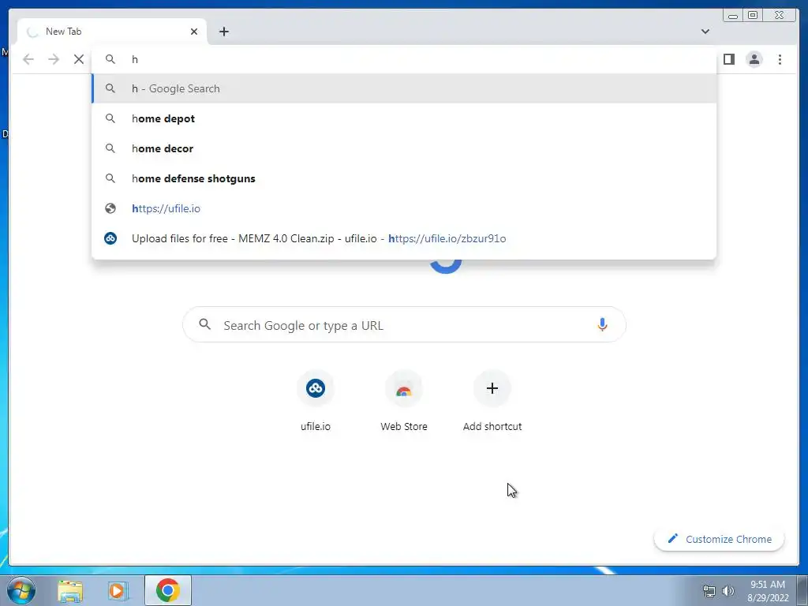The image size is (808, 606).
Task: Click magnifier icon in Google search box
Action: (204, 324)
